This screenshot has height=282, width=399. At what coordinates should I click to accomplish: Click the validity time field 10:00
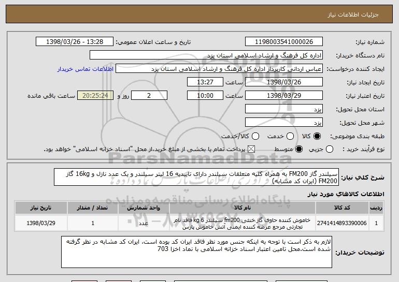(x=205, y=96)
